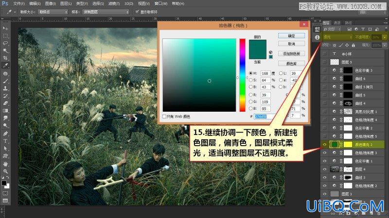This screenshot has width=389, height=218.
Task: Click the hex color input field
Action: click(x=265, y=116)
